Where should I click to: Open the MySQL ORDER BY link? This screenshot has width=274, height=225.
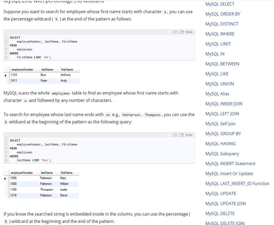(x=223, y=14)
